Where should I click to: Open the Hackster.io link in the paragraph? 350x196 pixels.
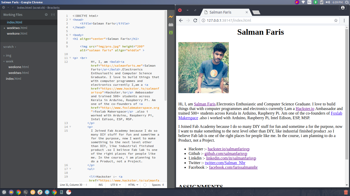pyautogui.click(x=305, y=109)
